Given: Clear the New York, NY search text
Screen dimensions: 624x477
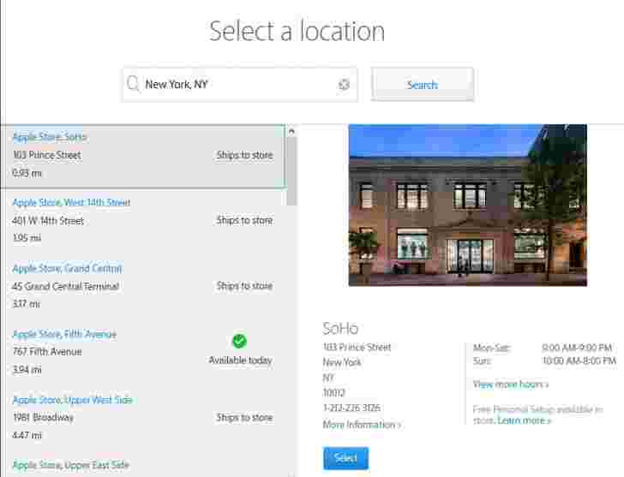Looking at the screenshot, I should (344, 85).
